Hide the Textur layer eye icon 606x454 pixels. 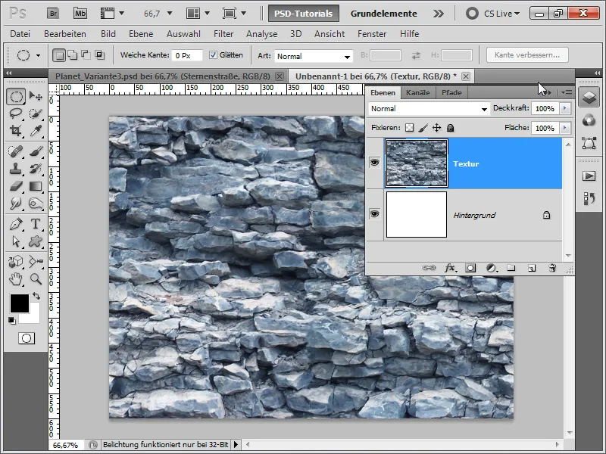pyautogui.click(x=375, y=163)
